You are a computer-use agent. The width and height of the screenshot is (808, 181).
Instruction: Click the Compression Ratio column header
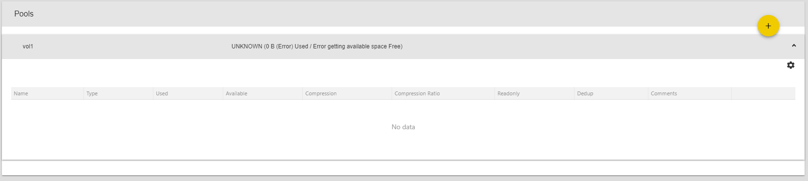click(x=417, y=93)
